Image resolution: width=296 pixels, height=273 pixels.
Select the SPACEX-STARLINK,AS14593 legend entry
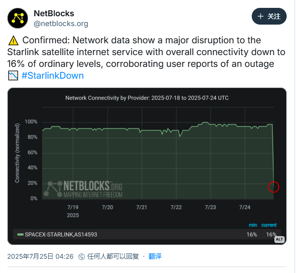pos(61,235)
